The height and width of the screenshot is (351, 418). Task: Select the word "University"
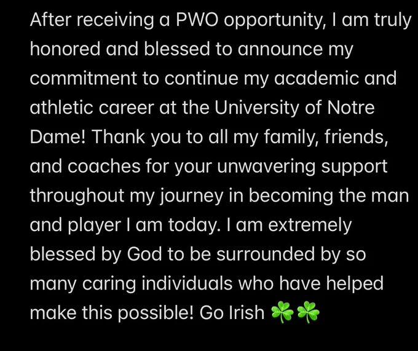pyautogui.click(x=257, y=109)
